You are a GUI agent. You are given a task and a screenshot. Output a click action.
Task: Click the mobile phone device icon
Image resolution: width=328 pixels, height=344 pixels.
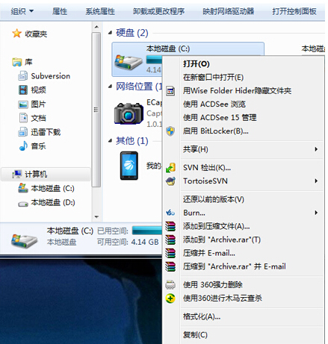coord(129,166)
